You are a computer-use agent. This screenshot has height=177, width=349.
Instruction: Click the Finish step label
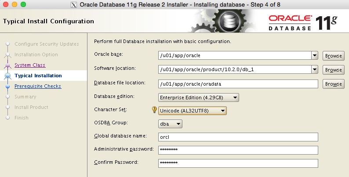point(22,118)
